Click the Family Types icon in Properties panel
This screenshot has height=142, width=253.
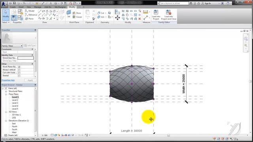(20, 17)
